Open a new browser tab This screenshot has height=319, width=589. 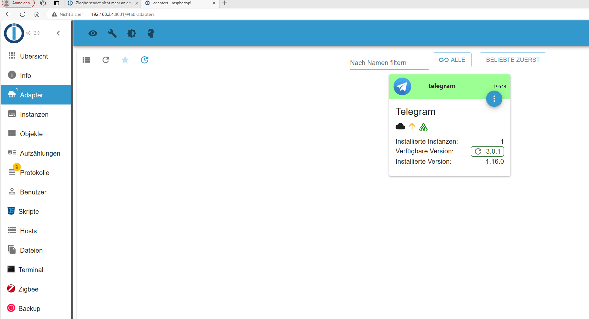tap(225, 3)
